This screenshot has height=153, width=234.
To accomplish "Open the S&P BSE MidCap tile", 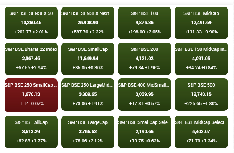I will (201, 23).
